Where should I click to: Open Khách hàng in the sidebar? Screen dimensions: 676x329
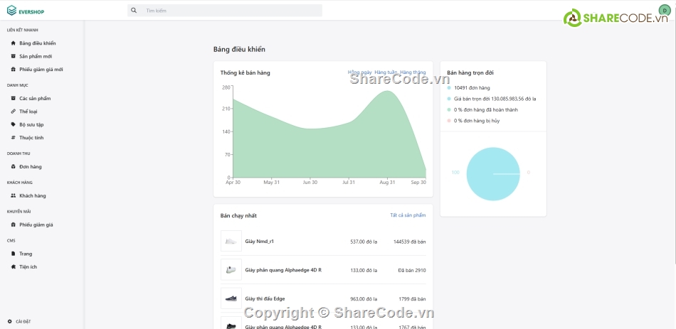pos(32,195)
